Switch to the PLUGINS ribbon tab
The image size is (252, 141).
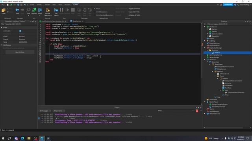pos(67,5)
